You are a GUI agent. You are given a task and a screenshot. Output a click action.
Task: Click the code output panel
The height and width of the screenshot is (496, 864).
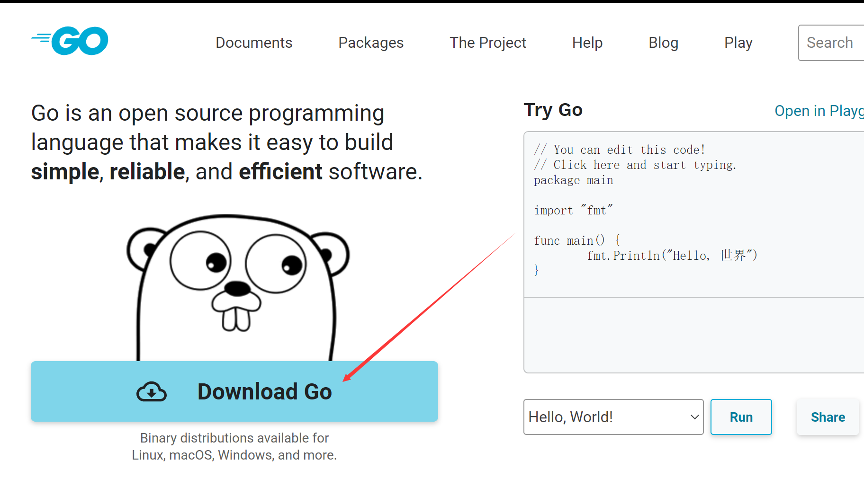(694, 335)
